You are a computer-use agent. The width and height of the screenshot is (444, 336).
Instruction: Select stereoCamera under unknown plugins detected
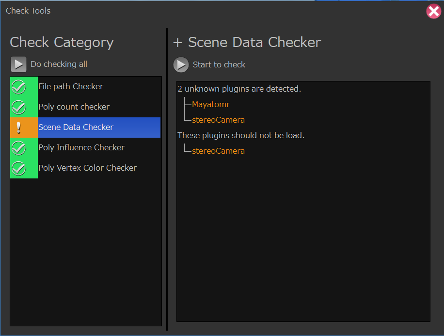click(x=218, y=120)
